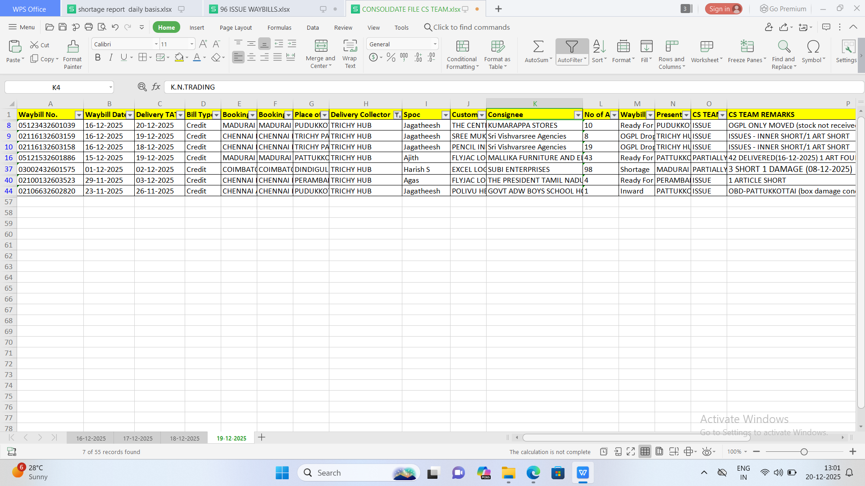Click the Format Painter icon

click(x=73, y=47)
